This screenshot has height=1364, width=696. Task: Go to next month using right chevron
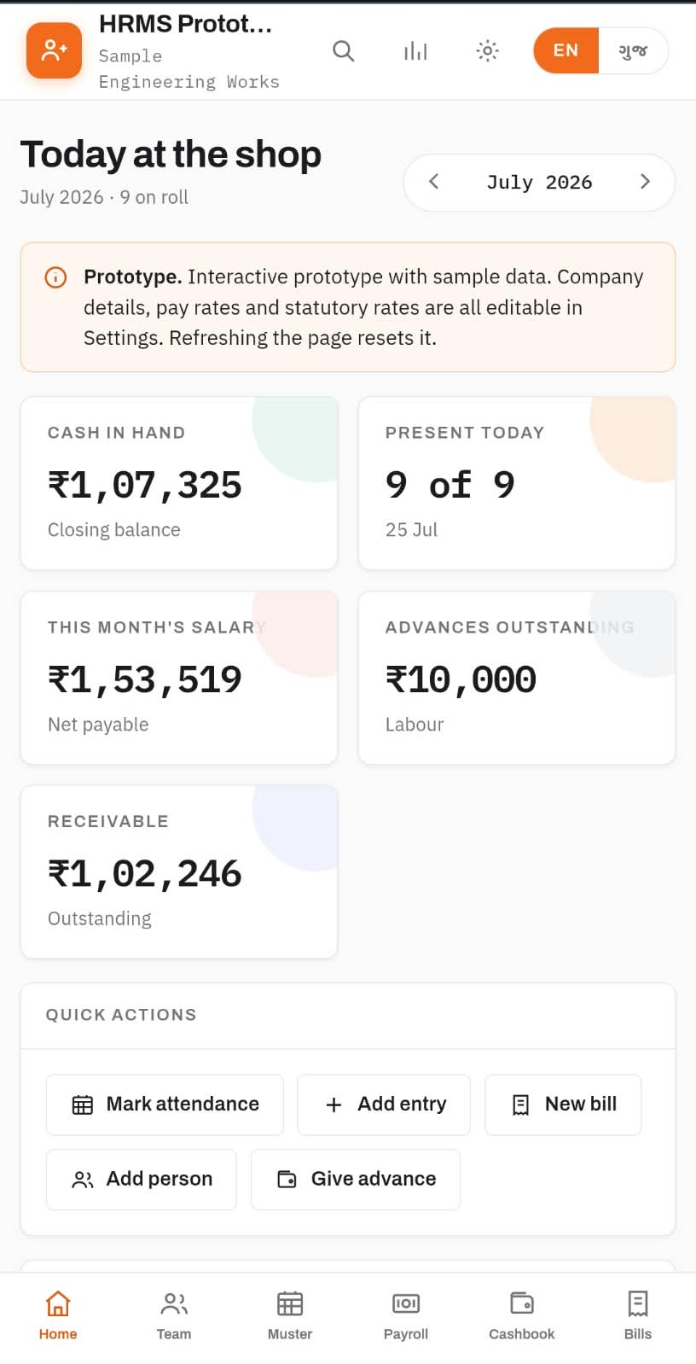[645, 182]
